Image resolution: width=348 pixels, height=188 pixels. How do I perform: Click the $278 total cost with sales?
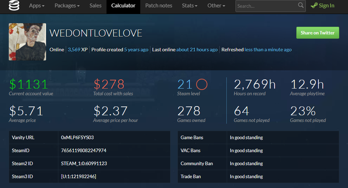[x=109, y=84]
